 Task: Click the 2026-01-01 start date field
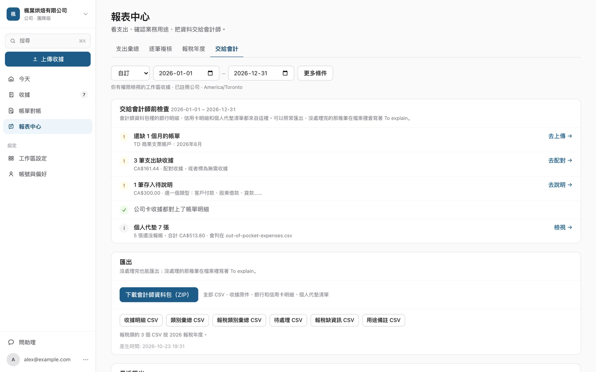[186, 73]
